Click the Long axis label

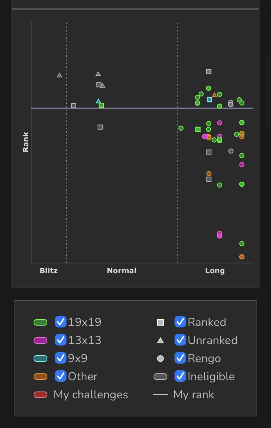(215, 271)
